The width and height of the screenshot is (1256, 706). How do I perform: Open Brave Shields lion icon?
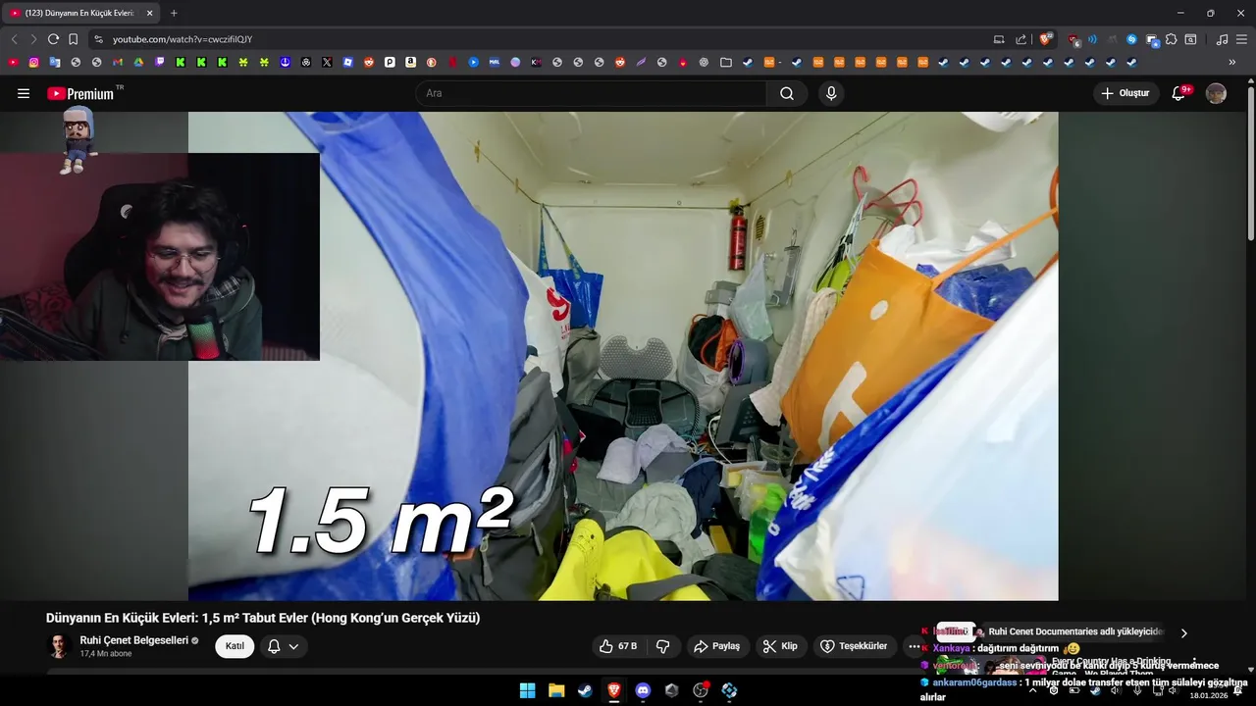tap(1046, 39)
